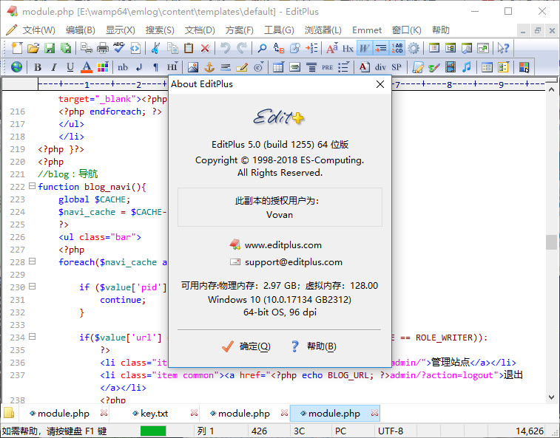The image size is (560, 438).
Task: Run spell check with ABC icon
Action: 118,48
